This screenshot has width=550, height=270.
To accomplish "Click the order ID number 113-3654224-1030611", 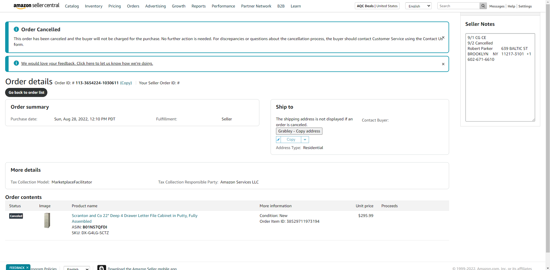I will pyautogui.click(x=97, y=83).
